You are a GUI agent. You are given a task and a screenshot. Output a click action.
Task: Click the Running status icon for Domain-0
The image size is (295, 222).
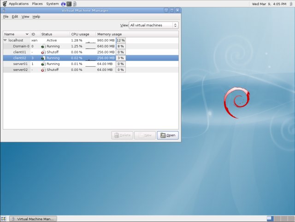43,46
